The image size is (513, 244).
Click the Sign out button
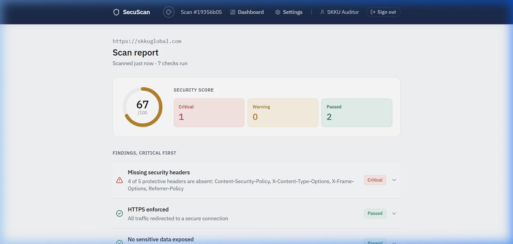(383, 12)
